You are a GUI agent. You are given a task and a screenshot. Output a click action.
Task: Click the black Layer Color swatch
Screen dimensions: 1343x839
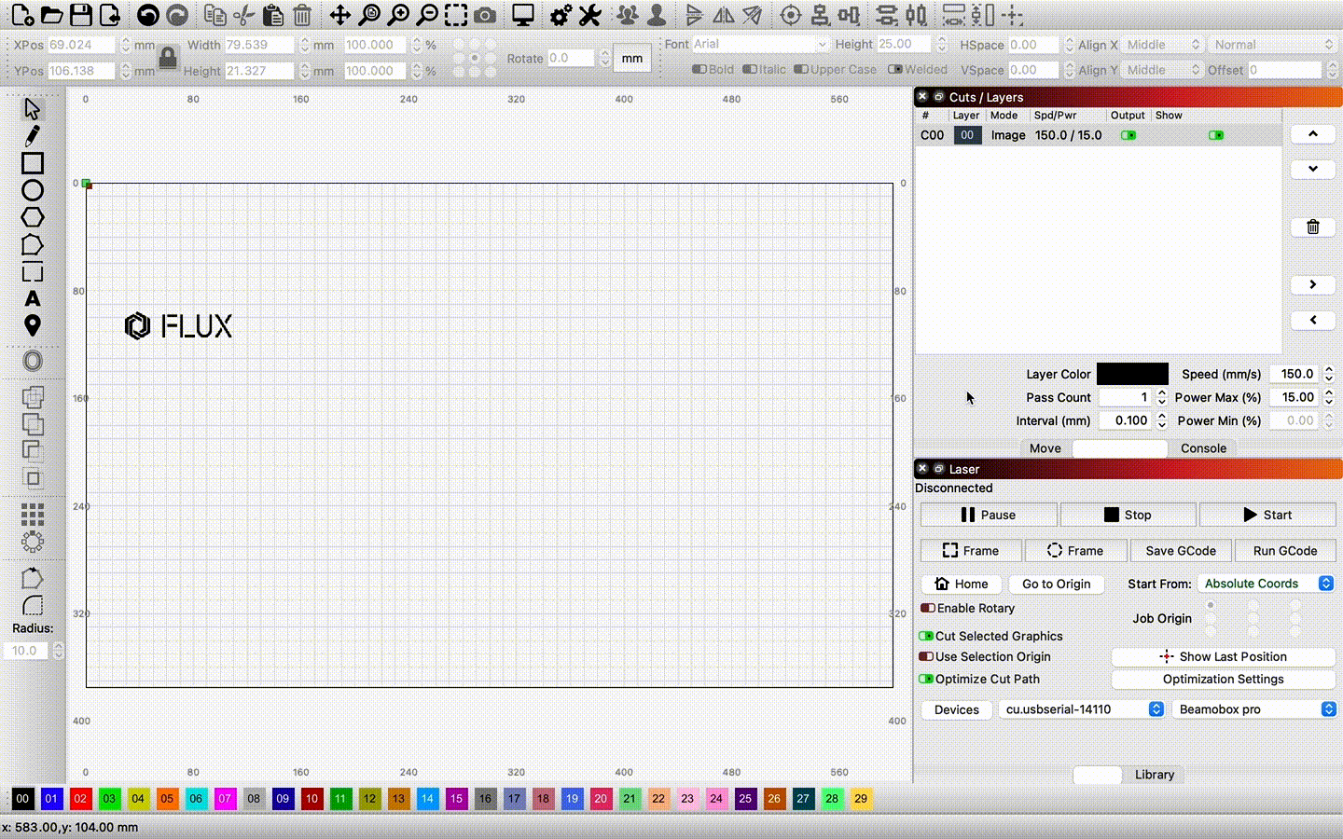point(1132,374)
